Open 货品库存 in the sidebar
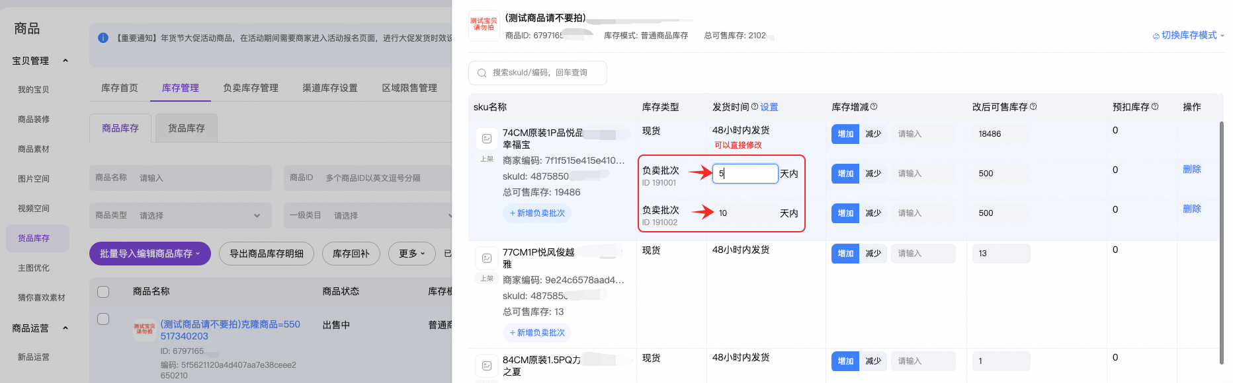The image size is (1233, 383). (37, 238)
